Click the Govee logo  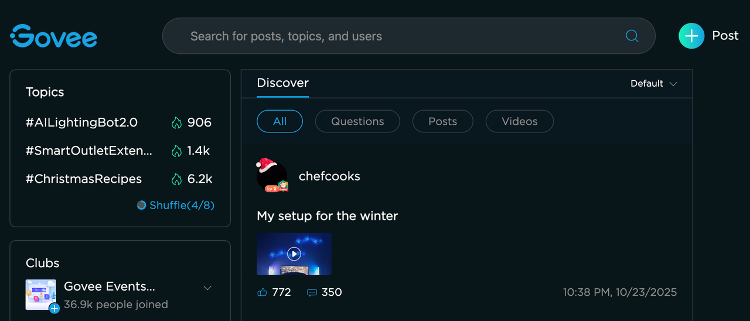(54, 36)
